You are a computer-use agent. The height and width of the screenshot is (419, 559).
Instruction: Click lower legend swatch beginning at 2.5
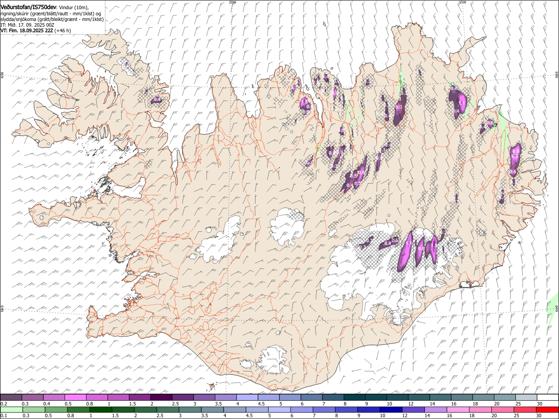pos(167,409)
